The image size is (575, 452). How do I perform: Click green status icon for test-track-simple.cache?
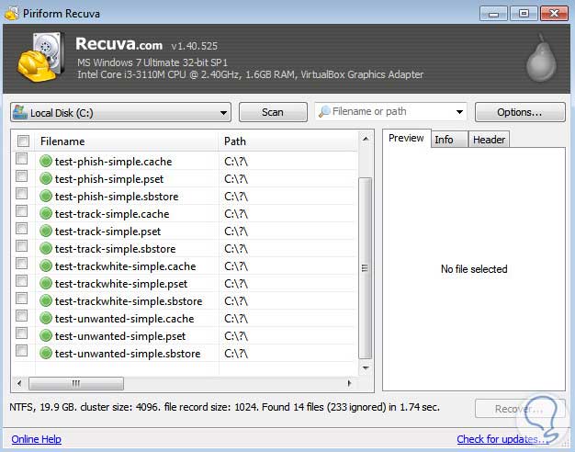tap(46, 213)
